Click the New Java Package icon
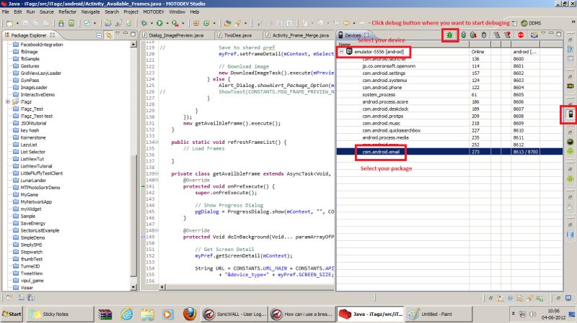 [x=195, y=23]
